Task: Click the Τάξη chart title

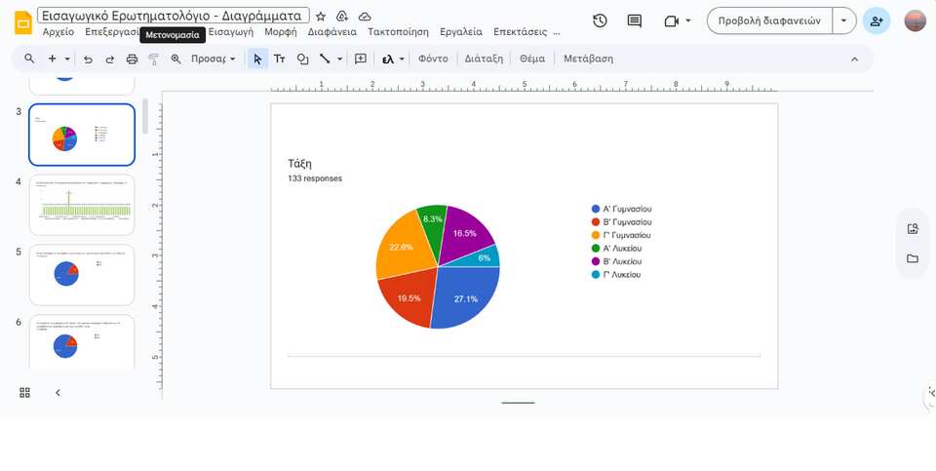Action: coord(299,164)
